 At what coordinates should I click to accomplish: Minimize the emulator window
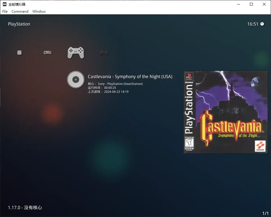click(x=239, y=4)
